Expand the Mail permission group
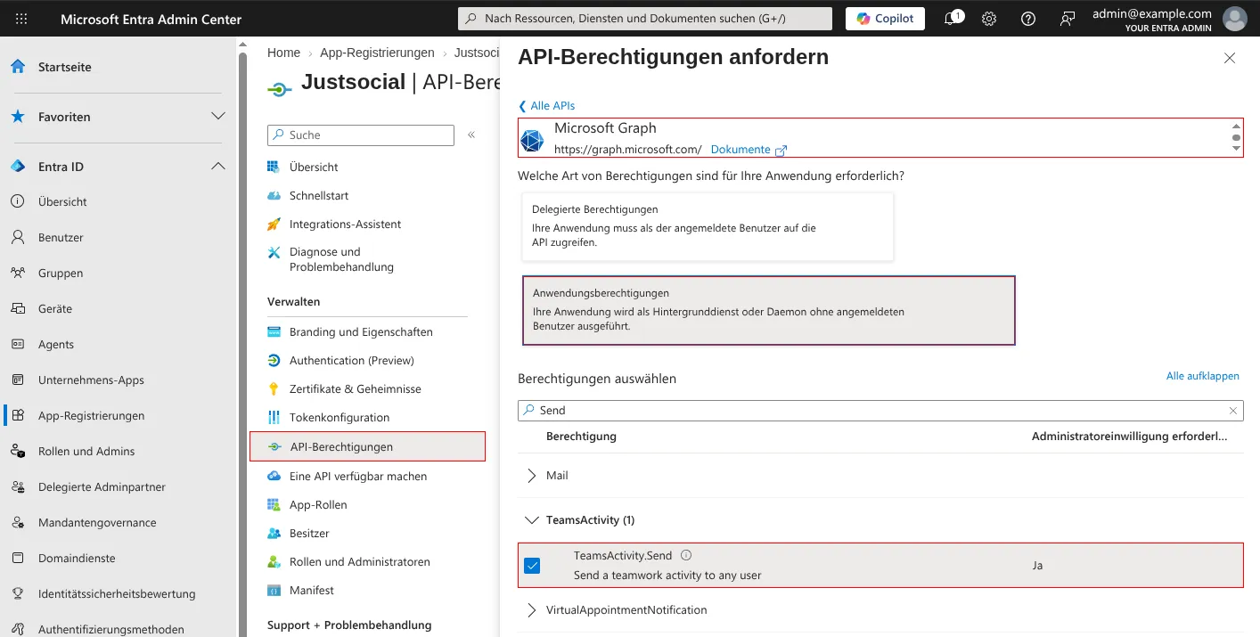The image size is (1260, 637). pos(532,476)
